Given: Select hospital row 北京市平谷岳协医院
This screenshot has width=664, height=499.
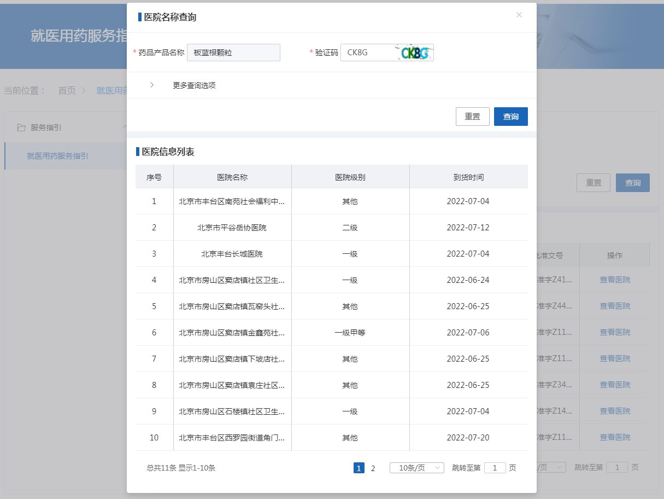Looking at the screenshot, I should [231, 227].
